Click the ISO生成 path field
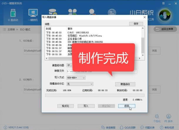The height and width of the screenshot is (130, 179). click(32, 50)
